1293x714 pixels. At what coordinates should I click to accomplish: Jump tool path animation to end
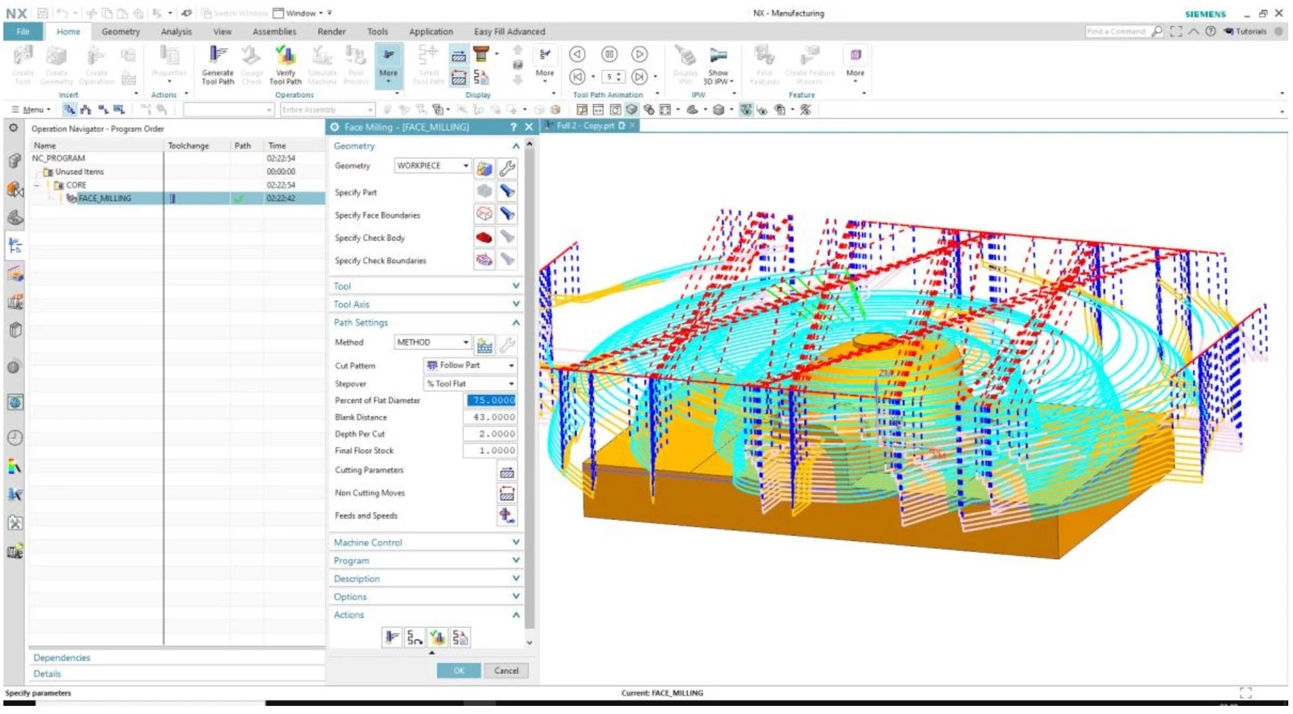[640, 76]
